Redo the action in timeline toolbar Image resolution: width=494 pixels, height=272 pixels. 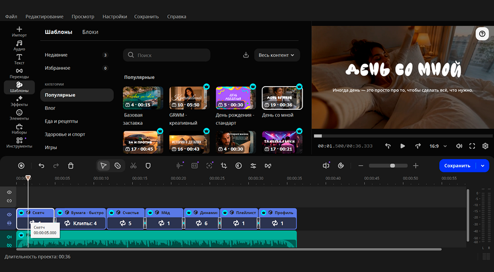(56, 166)
